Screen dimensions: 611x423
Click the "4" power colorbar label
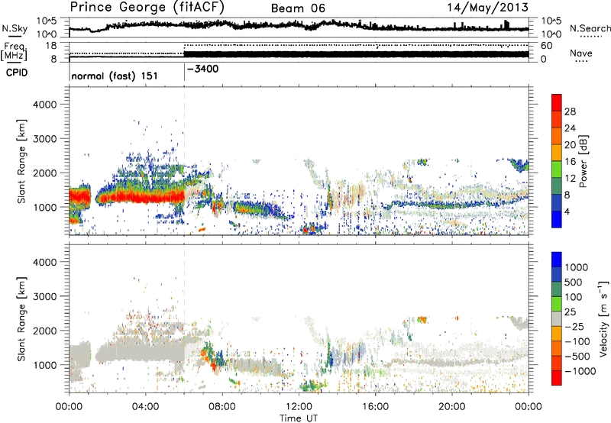click(x=567, y=212)
